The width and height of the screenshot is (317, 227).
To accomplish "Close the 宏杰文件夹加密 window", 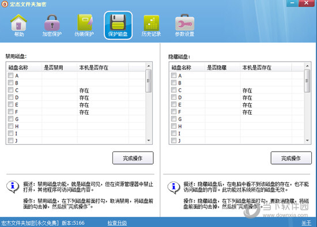I will tap(306, 3).
